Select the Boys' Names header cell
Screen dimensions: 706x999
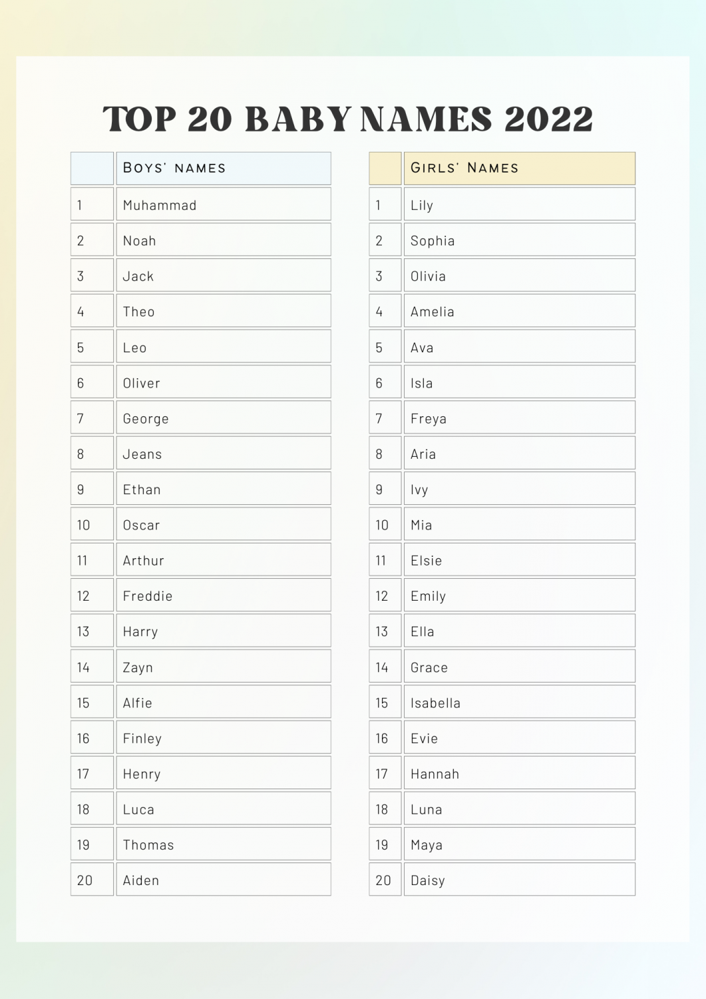(x=224, y=168)
